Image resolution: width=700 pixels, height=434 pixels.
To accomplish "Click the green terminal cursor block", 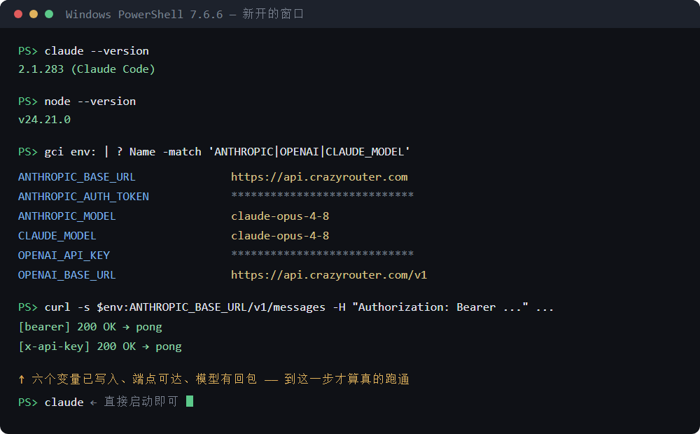I will pos(190,401).
